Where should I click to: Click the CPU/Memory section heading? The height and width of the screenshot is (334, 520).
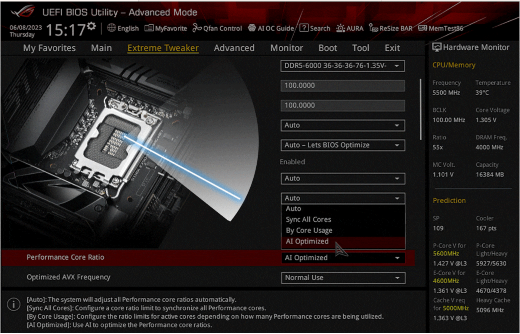coord(454,65)
